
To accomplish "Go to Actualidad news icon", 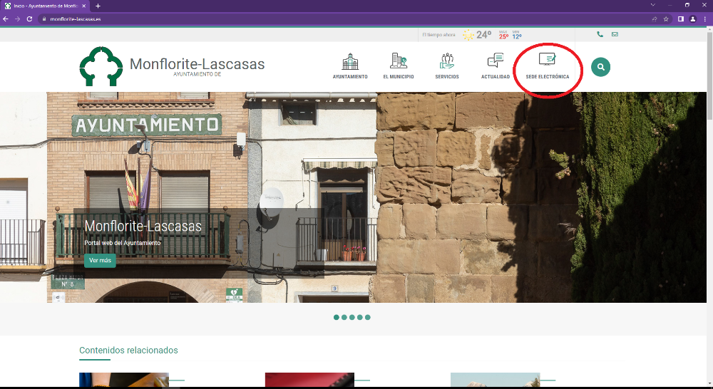I will pos(495,62).
